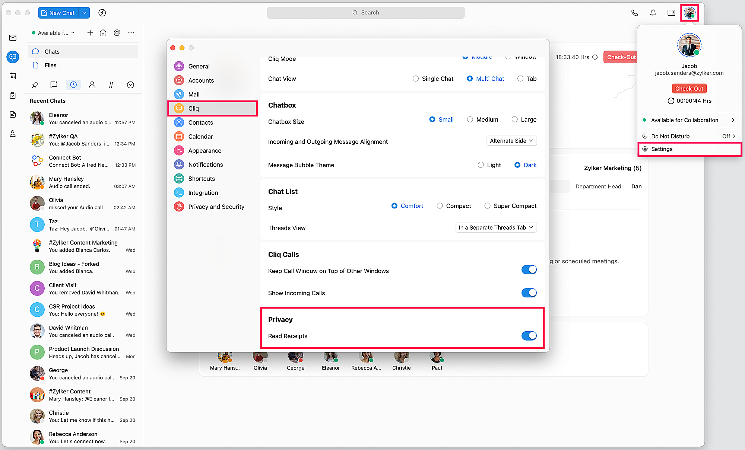Open Alternate Side alignment dropdown
Viewport: 745px width, 450px height.
[511, 141]
